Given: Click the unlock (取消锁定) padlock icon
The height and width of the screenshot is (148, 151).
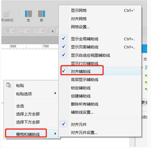Looking at the screenshot, I should [7, 14].
